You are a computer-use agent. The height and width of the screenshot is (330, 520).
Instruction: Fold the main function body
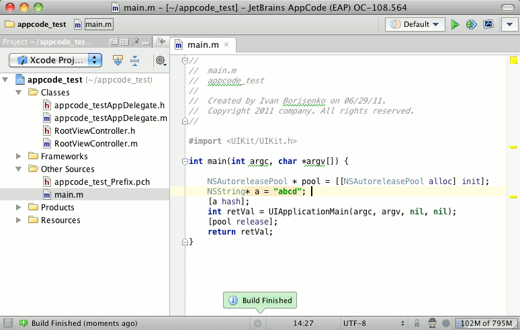tap(185, 161)
